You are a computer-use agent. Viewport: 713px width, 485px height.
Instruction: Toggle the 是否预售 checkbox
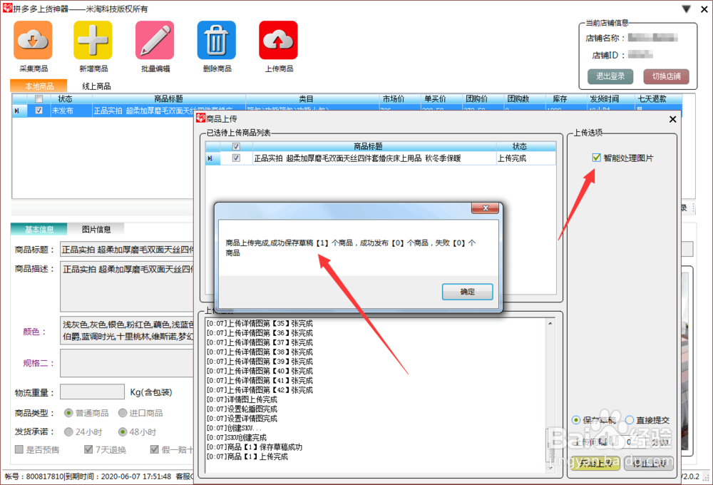[x=19, y=449]
